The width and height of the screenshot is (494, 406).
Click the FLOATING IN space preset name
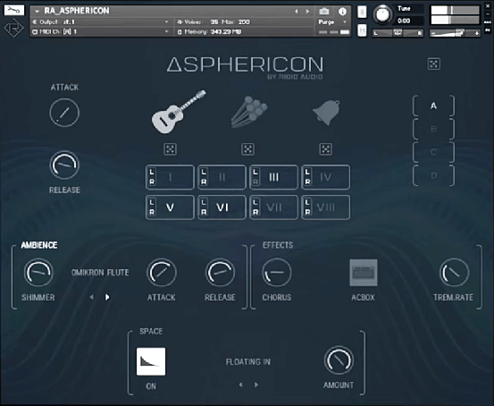tap(248, 362)
